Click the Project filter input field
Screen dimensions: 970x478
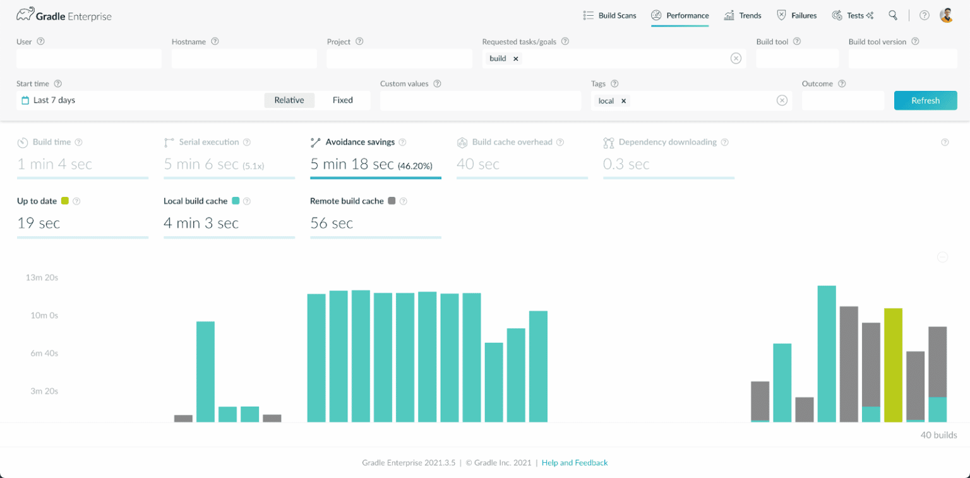click(x=399, y=58)
